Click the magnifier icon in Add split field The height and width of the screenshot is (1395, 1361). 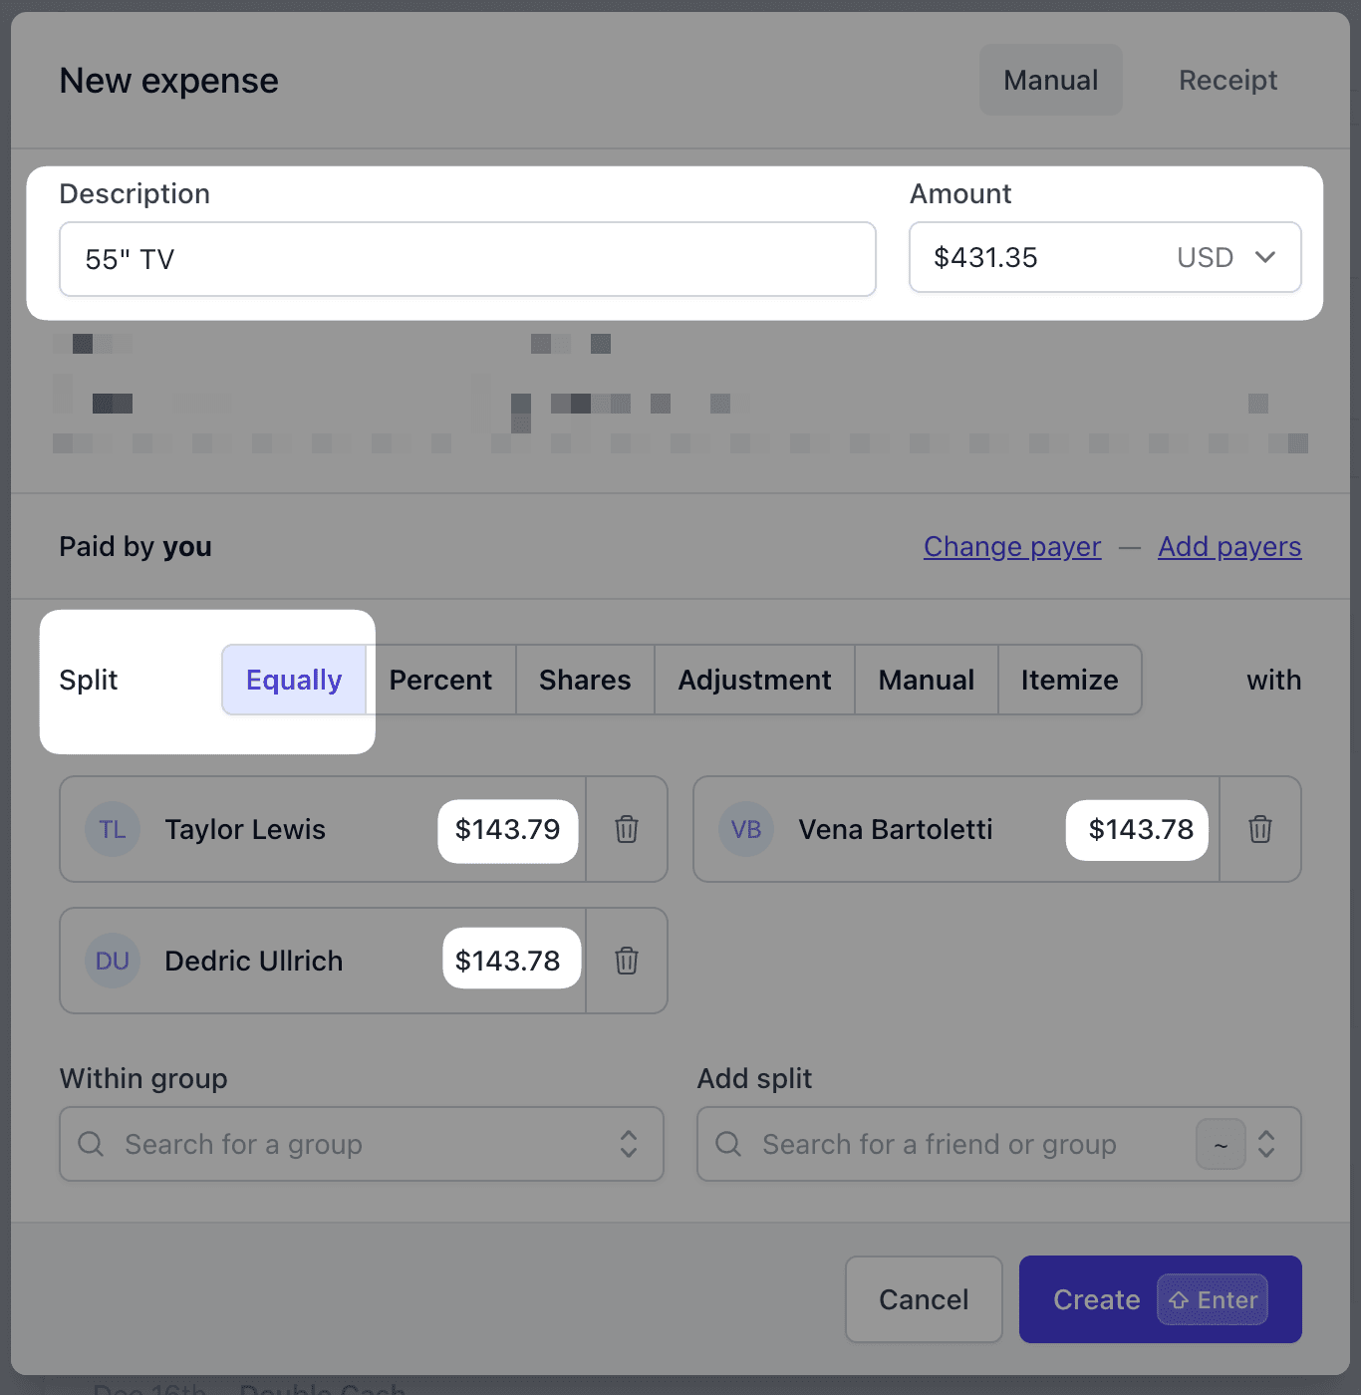(727, 1144)
